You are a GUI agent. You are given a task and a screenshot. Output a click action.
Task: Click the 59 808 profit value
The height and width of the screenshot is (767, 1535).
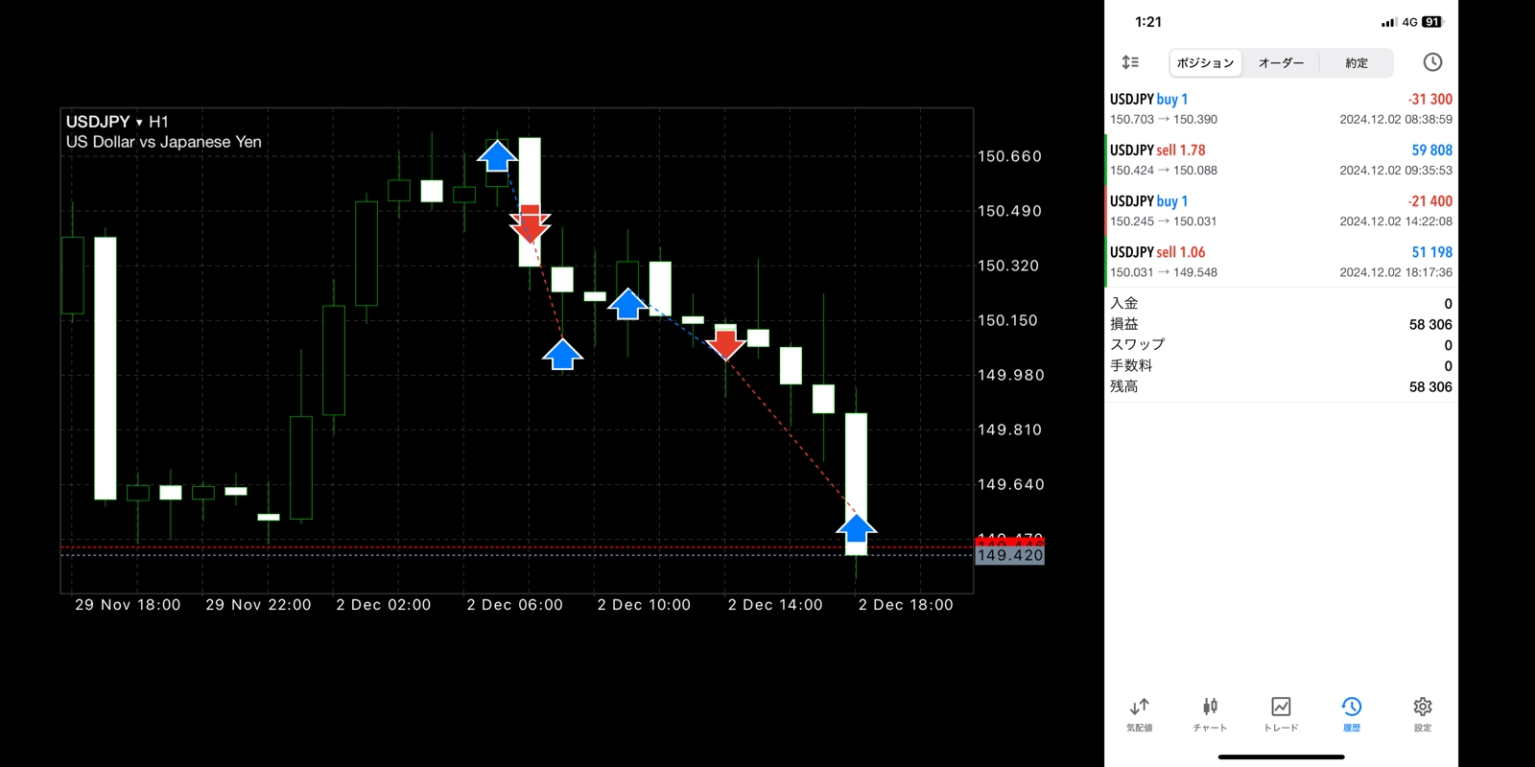[1431, 151]
